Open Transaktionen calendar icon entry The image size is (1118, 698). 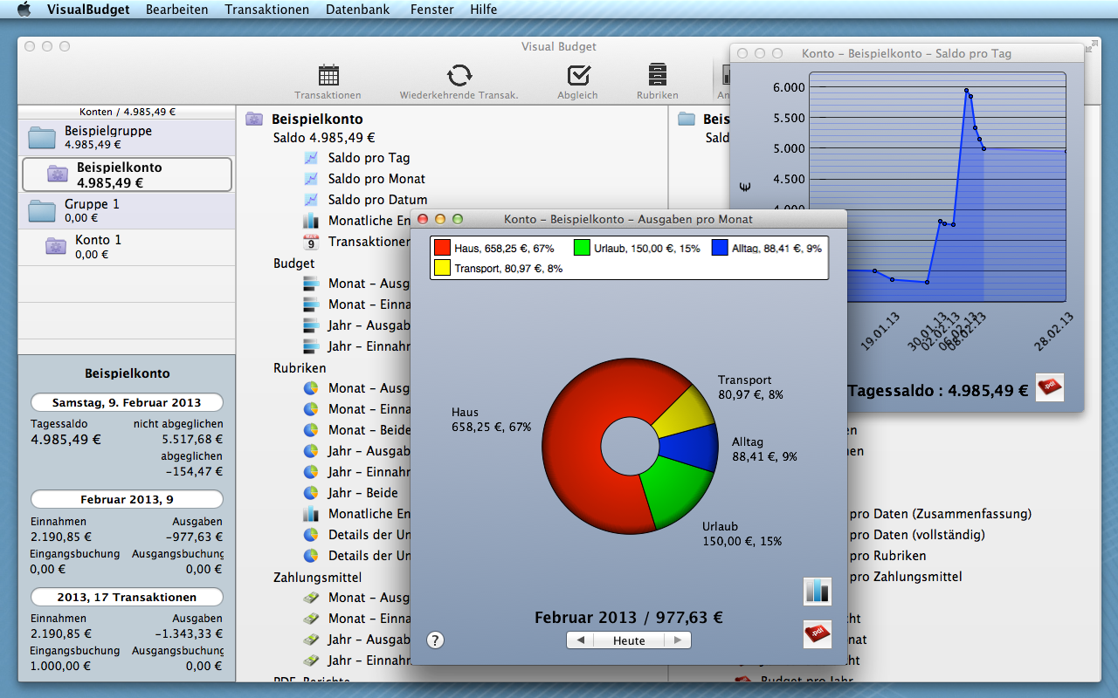(356, 242)
